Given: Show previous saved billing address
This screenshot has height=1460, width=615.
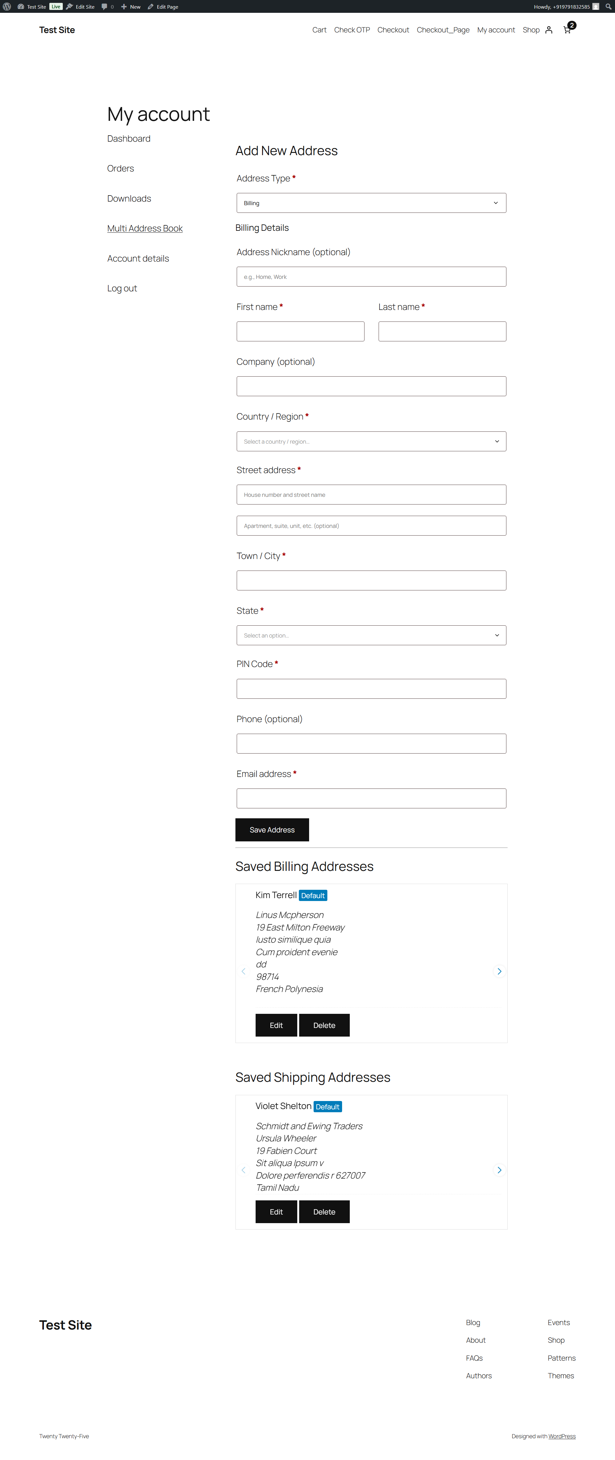Looking at the screenshot, I should pyautogui.click(x=243, y=972).
